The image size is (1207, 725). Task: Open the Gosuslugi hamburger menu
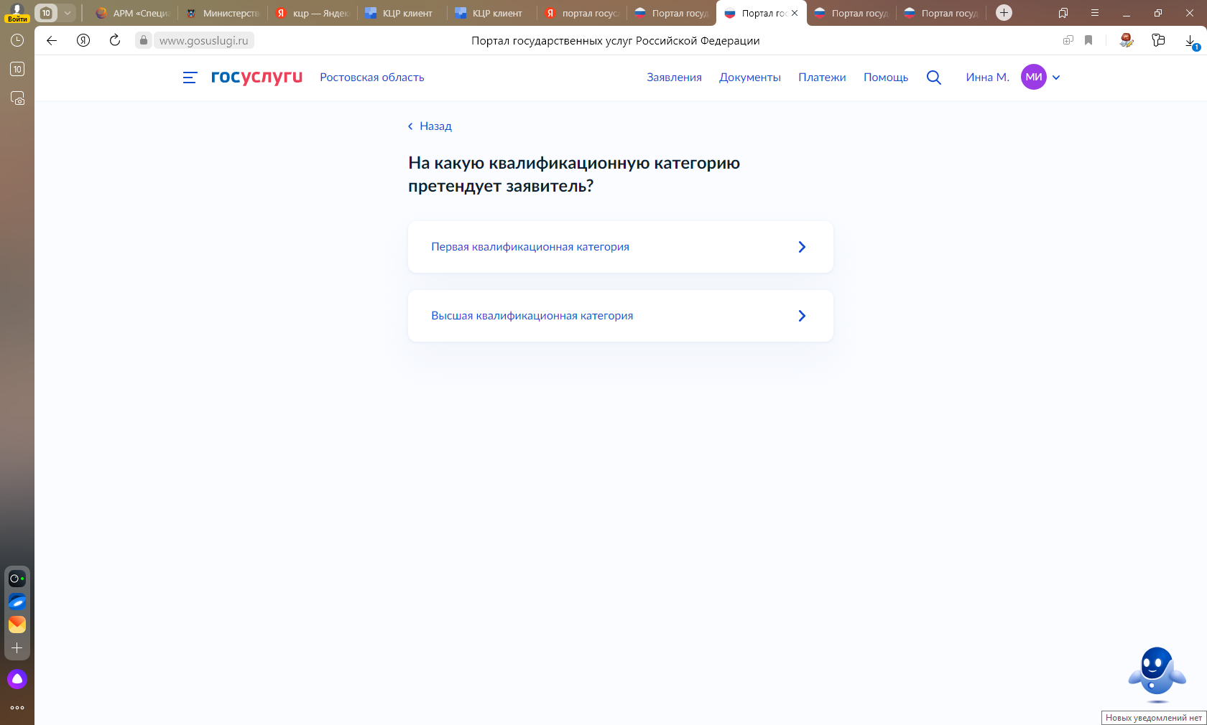pos(190,78)
